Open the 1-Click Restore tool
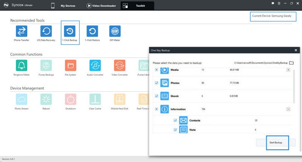Viewport: 302px width, 162px height. pyautogui.click(x=92, y=31)
